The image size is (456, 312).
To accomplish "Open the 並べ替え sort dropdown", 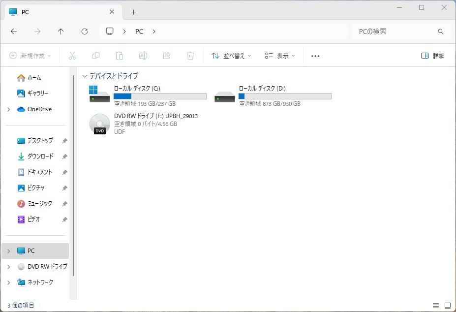I will (231, 56).
